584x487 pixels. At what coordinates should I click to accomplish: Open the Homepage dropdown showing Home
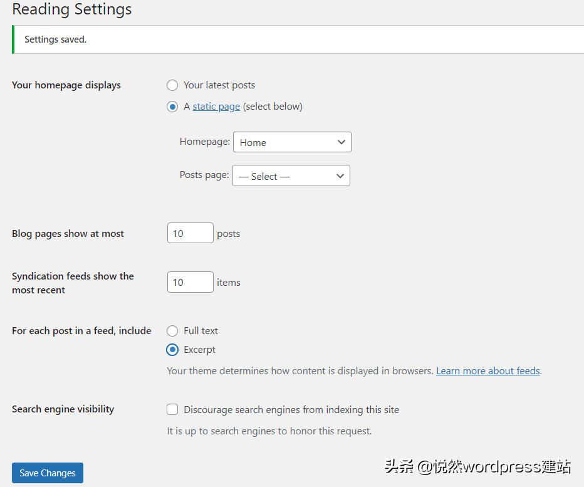[292, 142]
